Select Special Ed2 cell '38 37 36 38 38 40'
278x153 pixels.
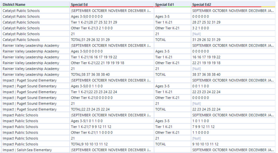[x=233, y=74]
